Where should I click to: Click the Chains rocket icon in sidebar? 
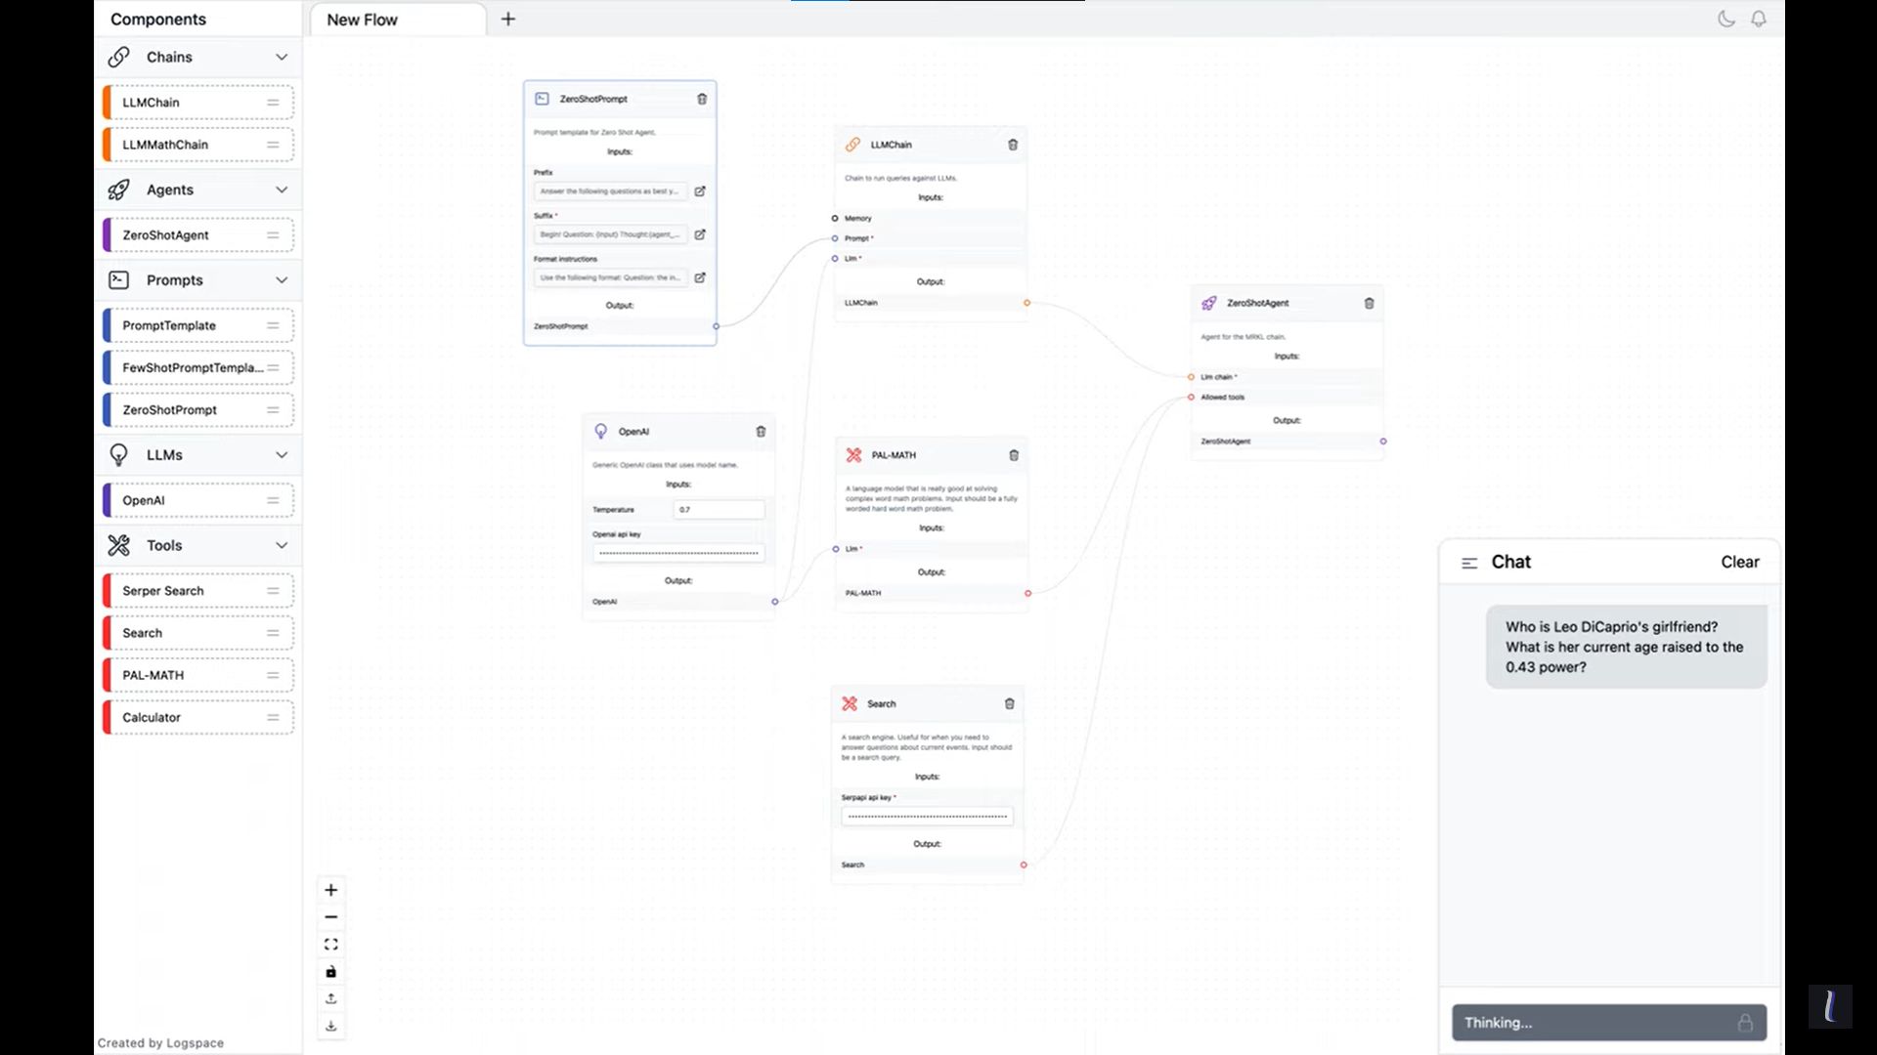click(118, 57)
